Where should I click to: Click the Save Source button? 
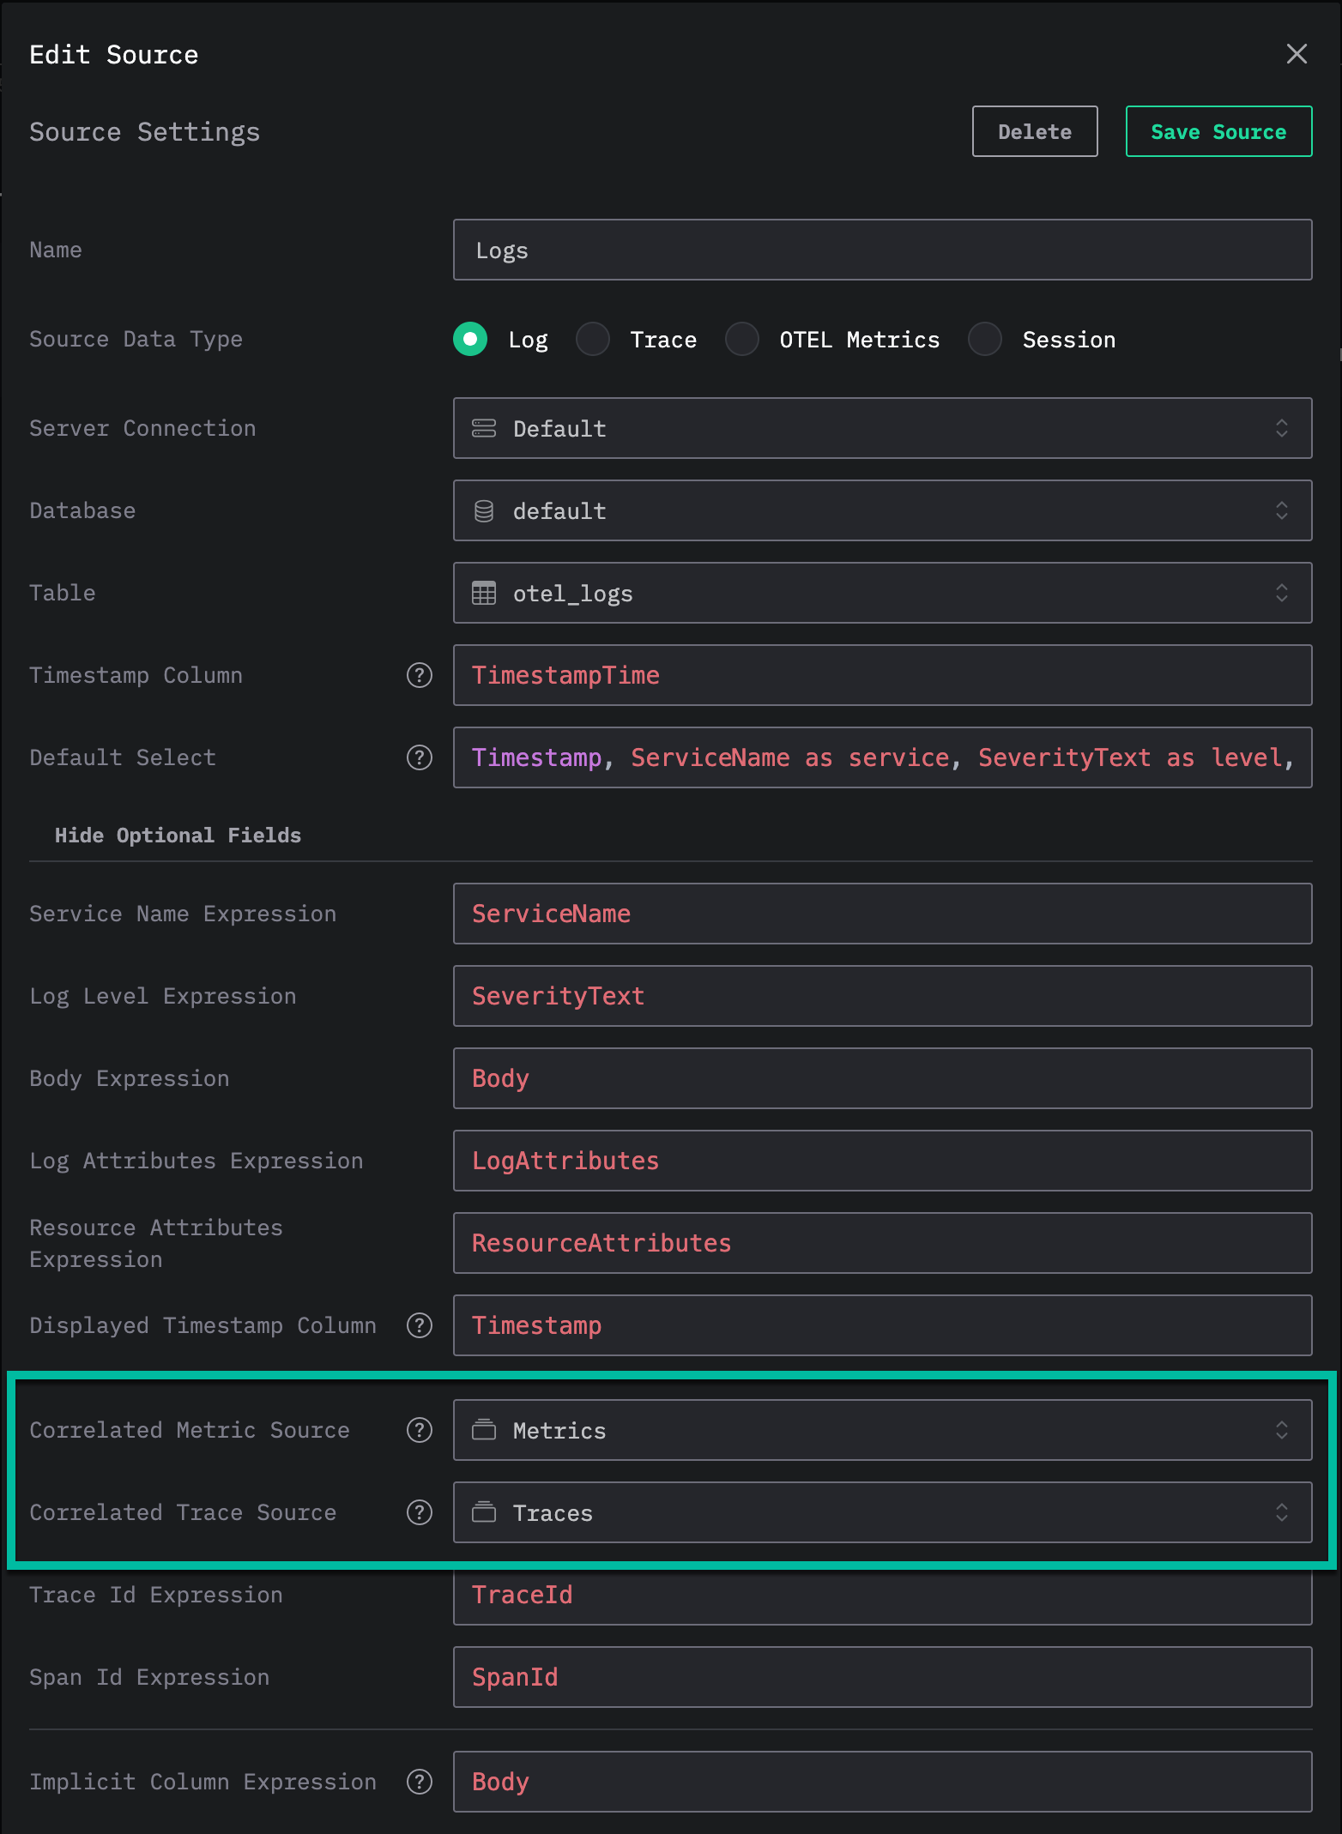click(x=1218, y=131)
